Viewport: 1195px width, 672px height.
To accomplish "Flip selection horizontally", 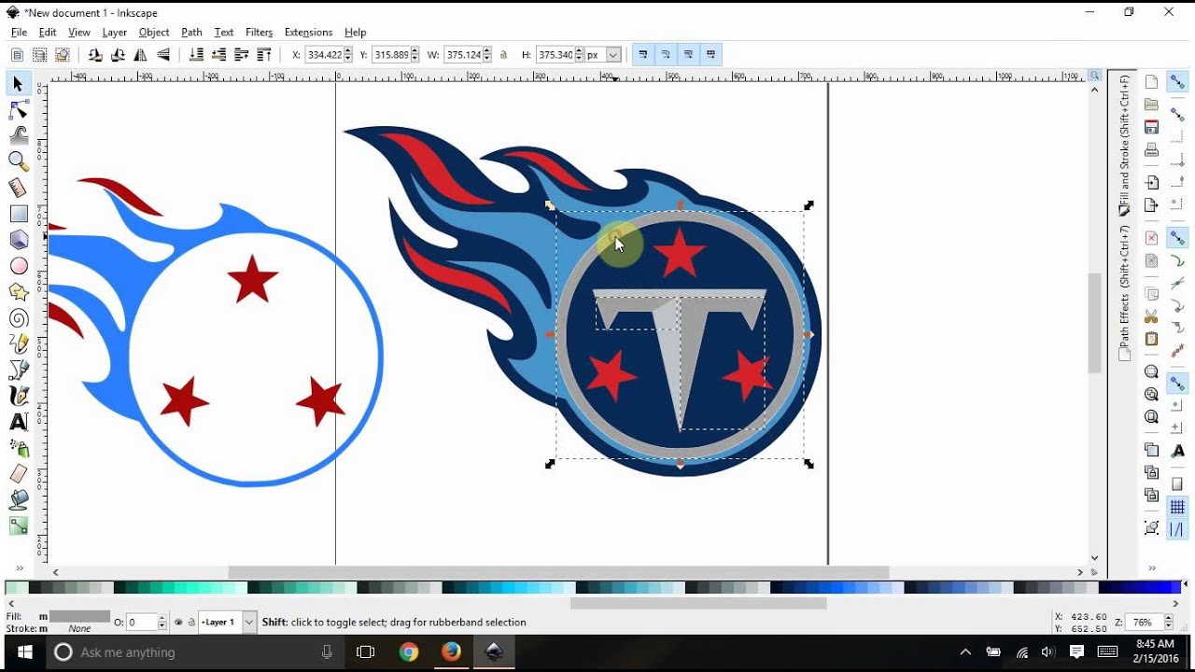I will (140, 55).
